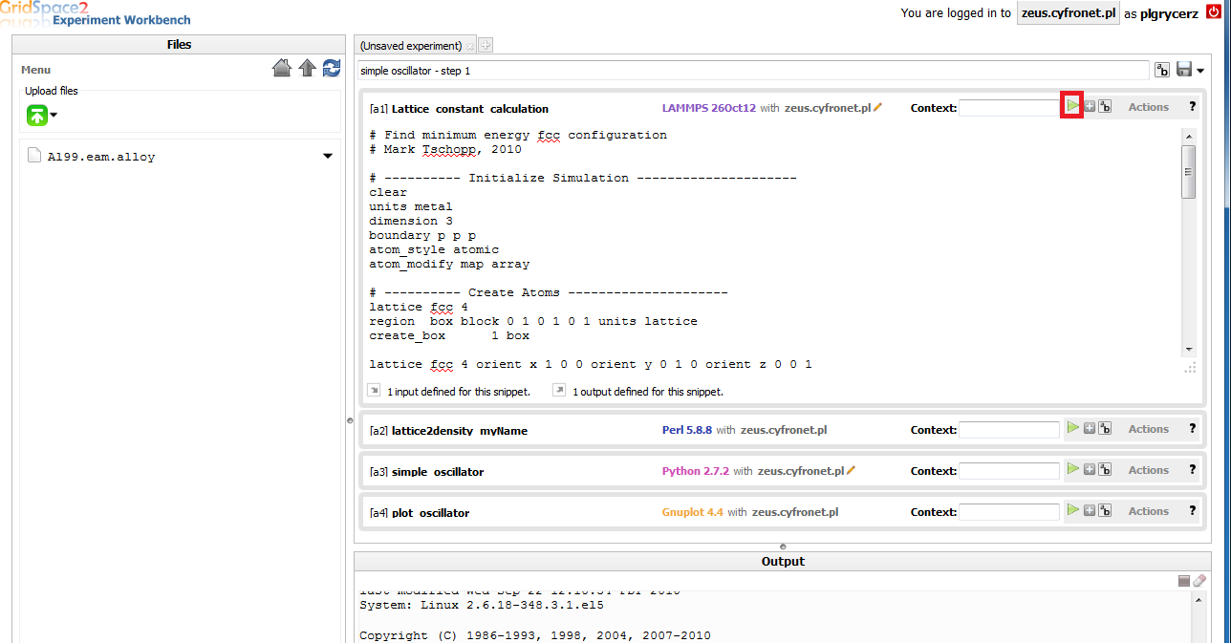Run the plot oscillator snippet

(x=1072, y=511)
